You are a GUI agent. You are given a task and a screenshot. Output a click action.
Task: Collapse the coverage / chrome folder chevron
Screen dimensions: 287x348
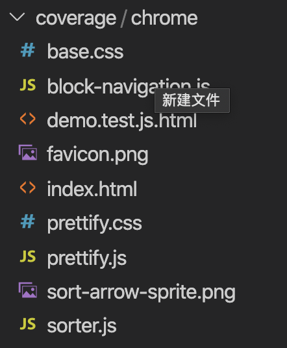[x=17, y=18]
